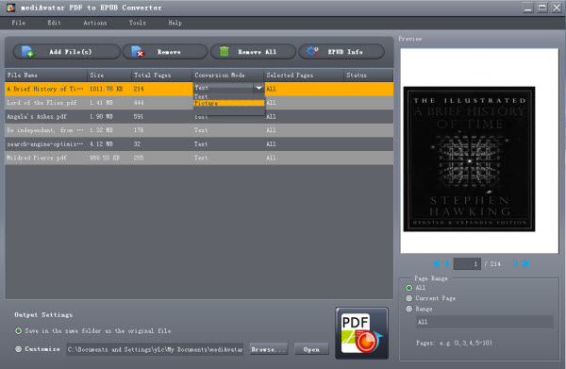The image size is (566, 369).
Task: Open the Edit menu
Action: (54, 23)
